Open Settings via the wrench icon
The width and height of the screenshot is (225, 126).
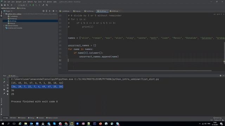click(x=43, y=5)
